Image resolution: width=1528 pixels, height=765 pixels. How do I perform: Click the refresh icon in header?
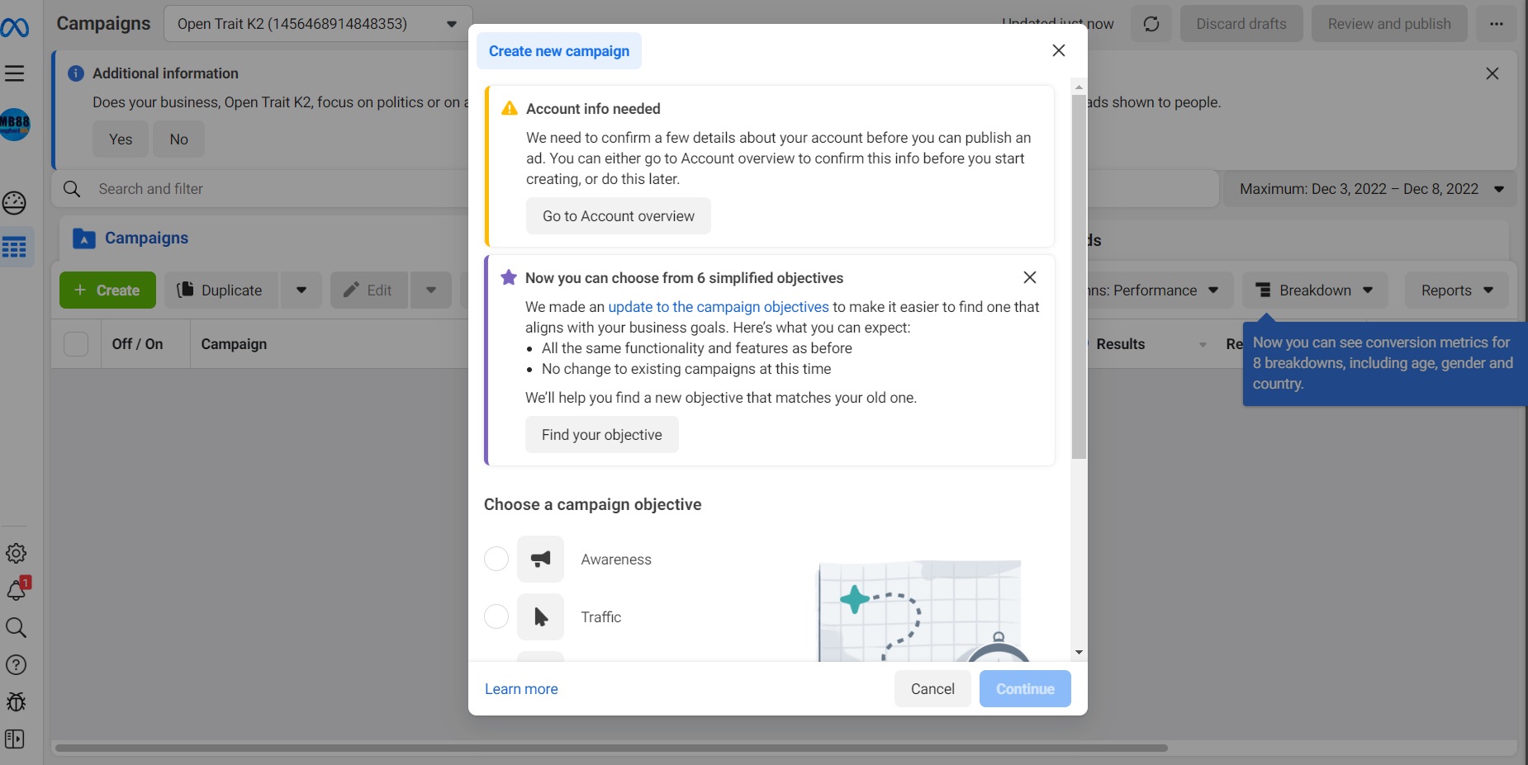pyautogui.click(x=1151, y=24)
